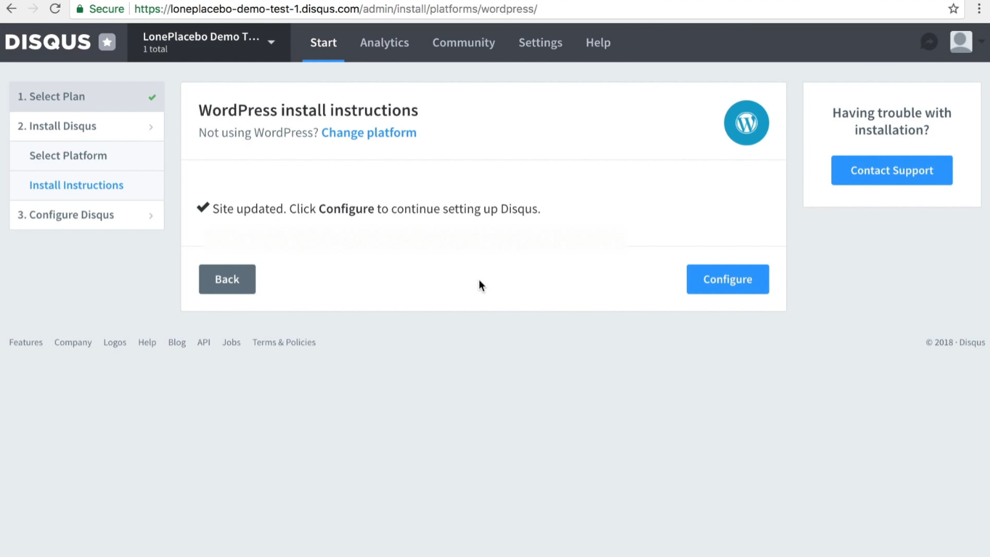Open the Company footer link

click(73, 342)
